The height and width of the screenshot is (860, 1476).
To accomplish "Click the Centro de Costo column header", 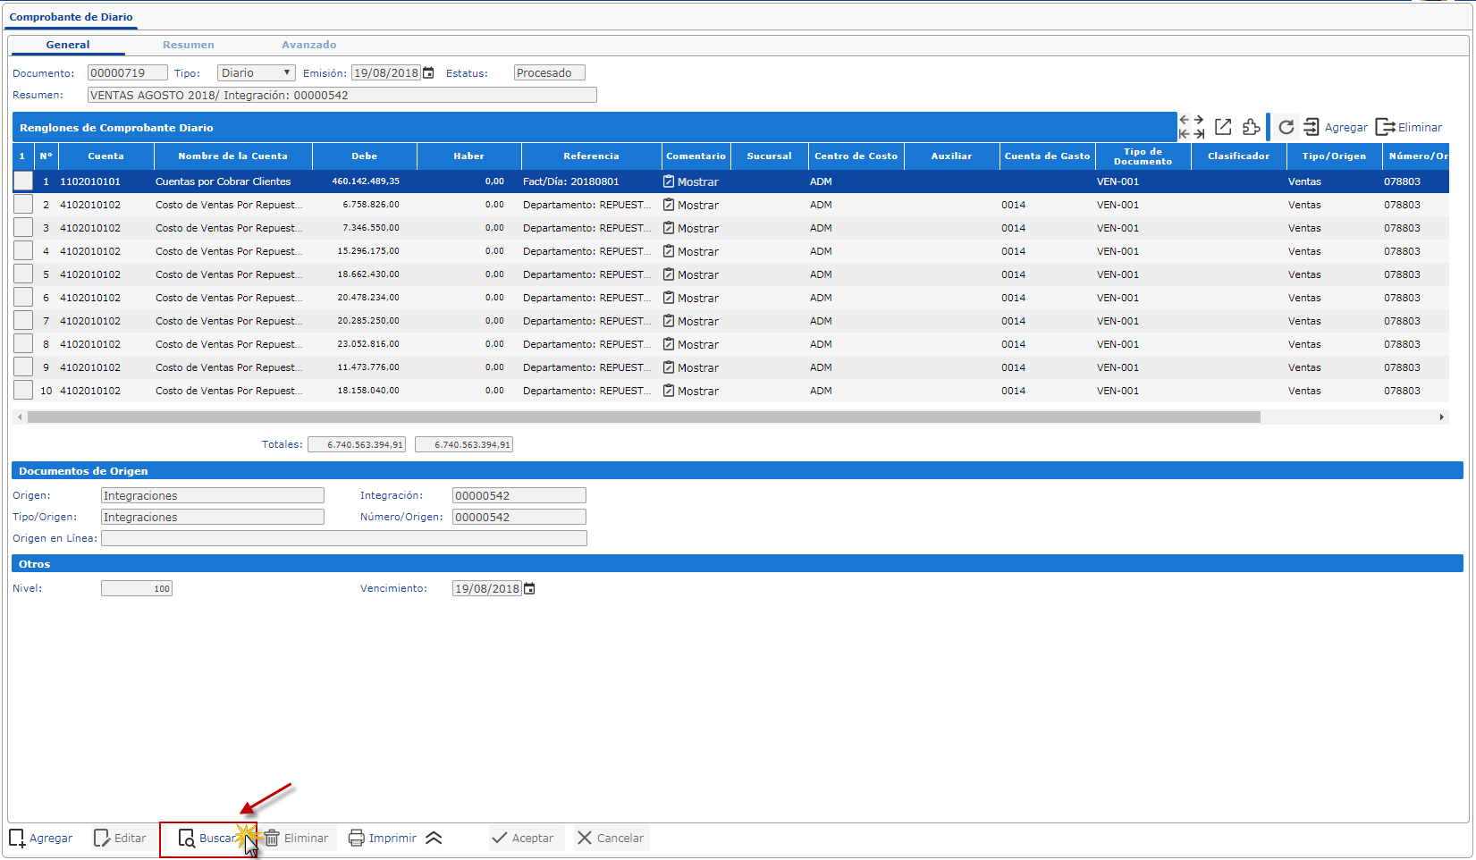I will click(x=856, y=156).
